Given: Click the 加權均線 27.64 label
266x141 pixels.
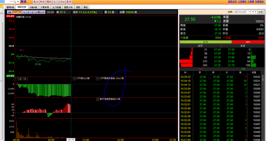Looking at the screenshot, I should [23, 17].
